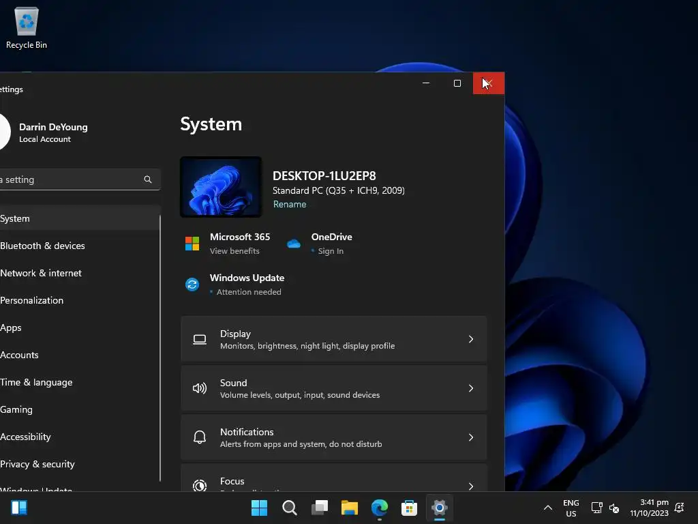
Task: Click "Volume levels, output, input, sound devices"
Action: click(300, 395)
